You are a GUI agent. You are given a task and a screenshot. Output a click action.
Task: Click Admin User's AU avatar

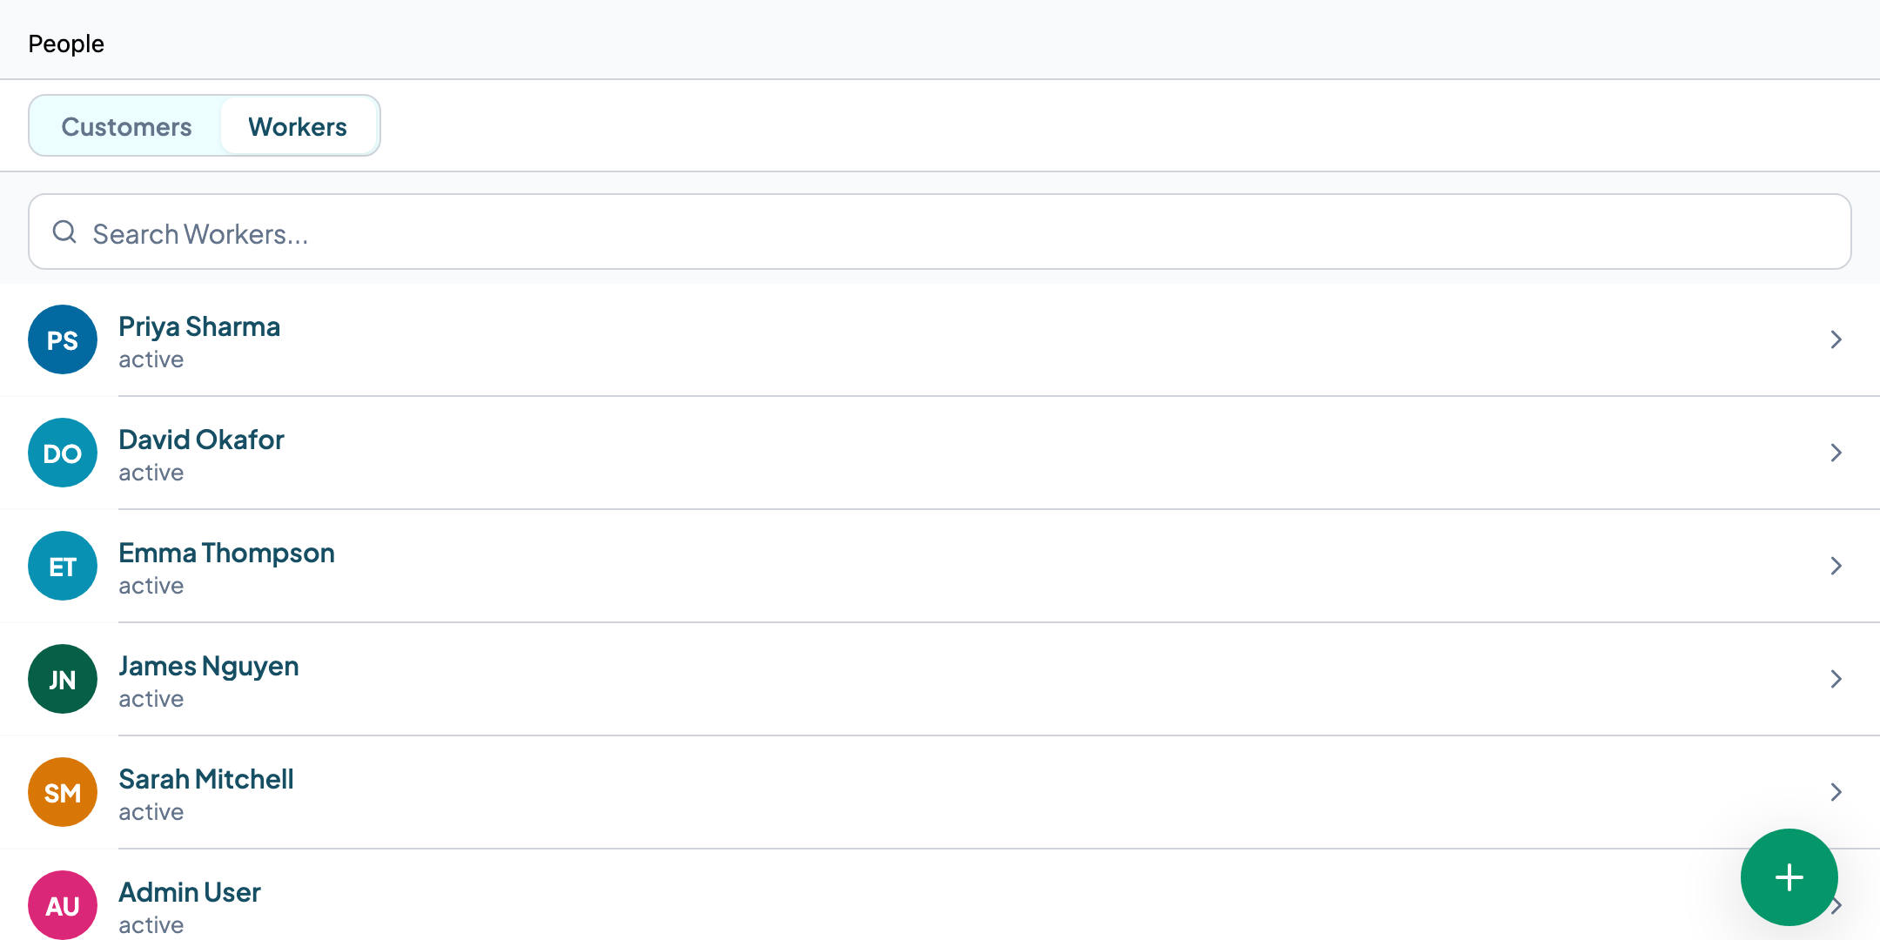click(63, 905)
